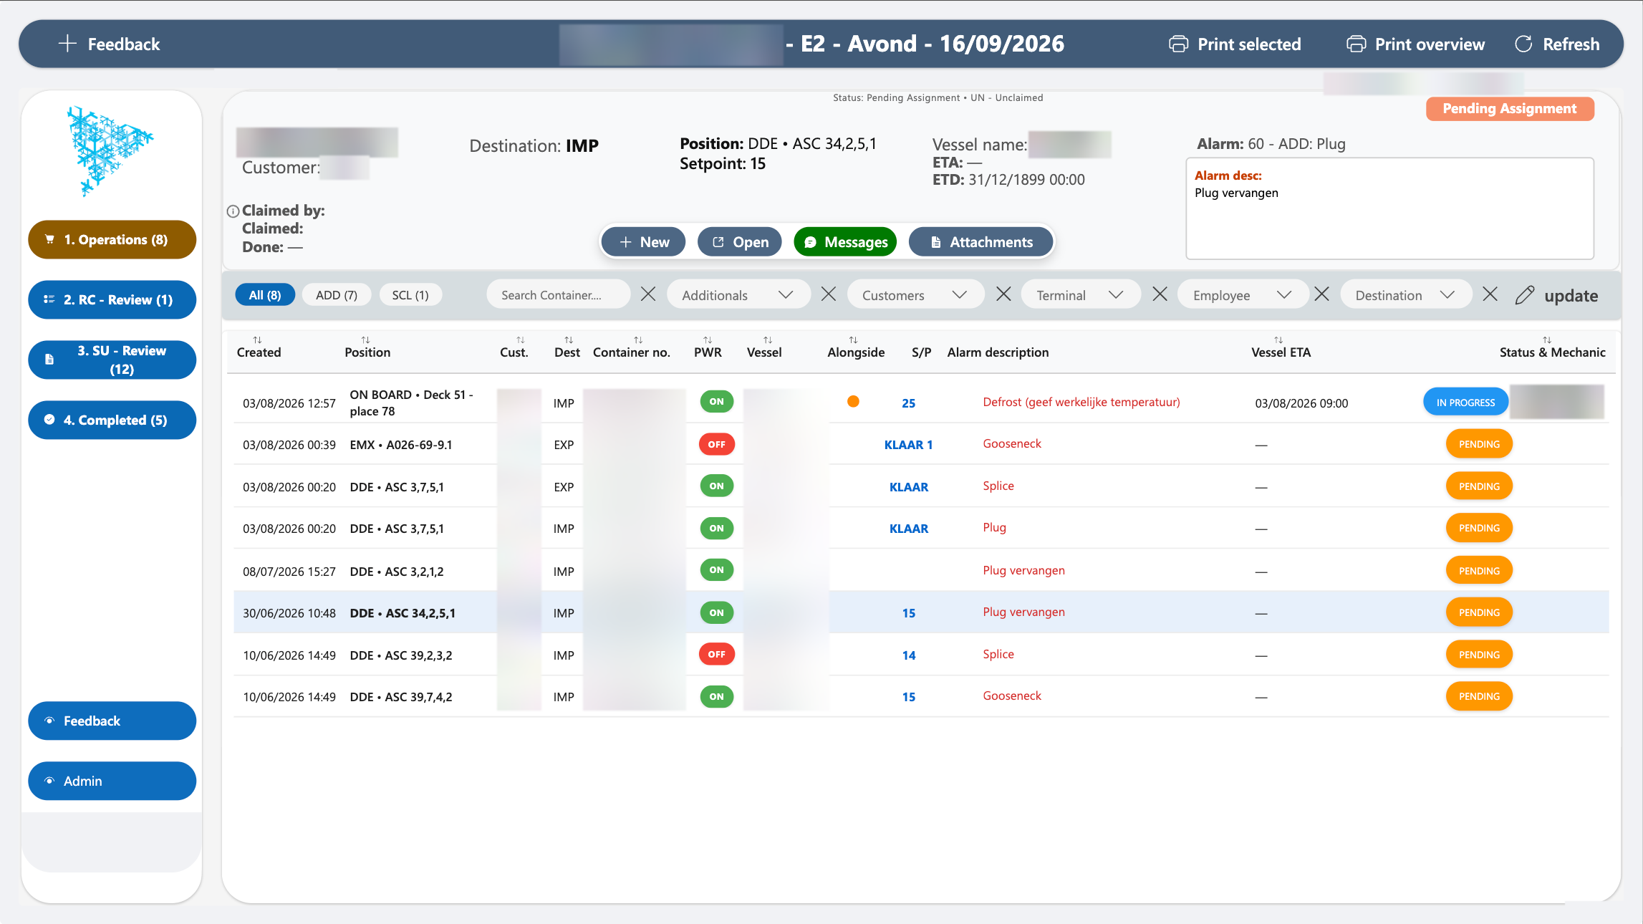Sort by Position column arrows icon
This screenshot has height=924, width=1643.
pyautogui.click(x=365, y=340)
